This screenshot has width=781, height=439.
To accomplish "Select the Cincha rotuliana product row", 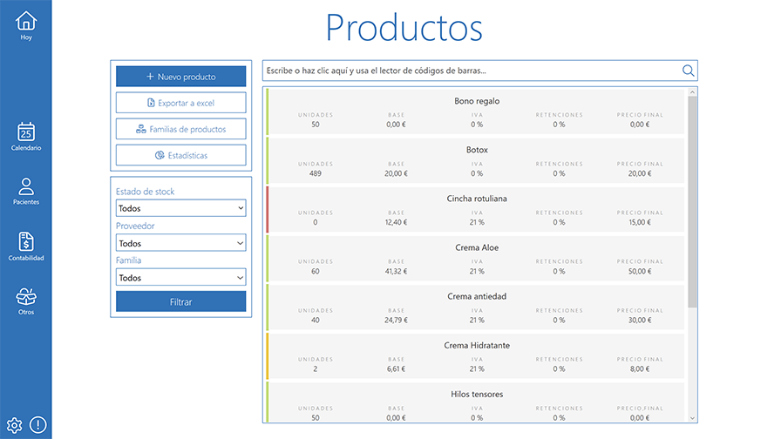I will pos(477,210).
